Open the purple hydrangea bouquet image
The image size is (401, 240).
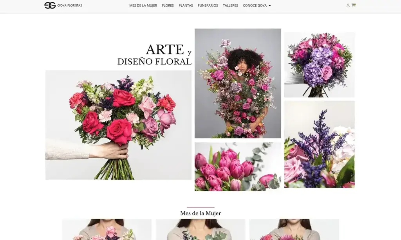click(320, 65)
